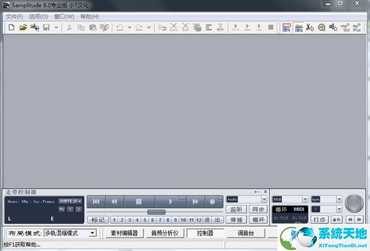Open the save options dropdown arrow

tap(56, 28)
